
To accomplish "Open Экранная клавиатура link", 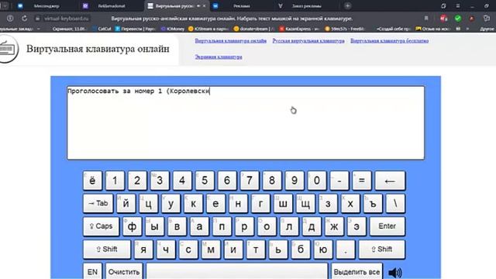I will coord(219,57).
